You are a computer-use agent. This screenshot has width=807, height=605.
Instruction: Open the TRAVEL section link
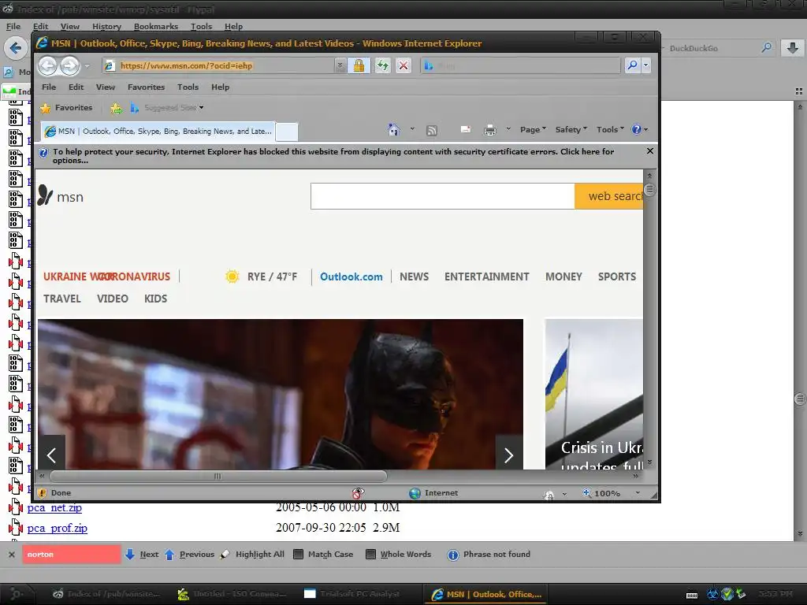click(x=62, y=299)
